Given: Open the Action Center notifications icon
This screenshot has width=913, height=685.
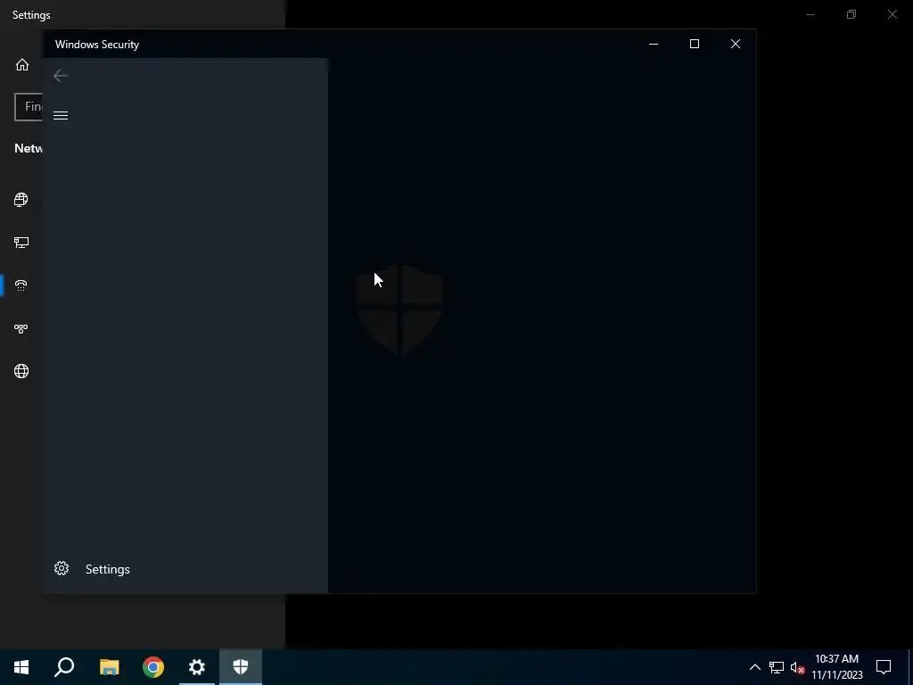Looking at the screenshot, I should pos(884,667).
